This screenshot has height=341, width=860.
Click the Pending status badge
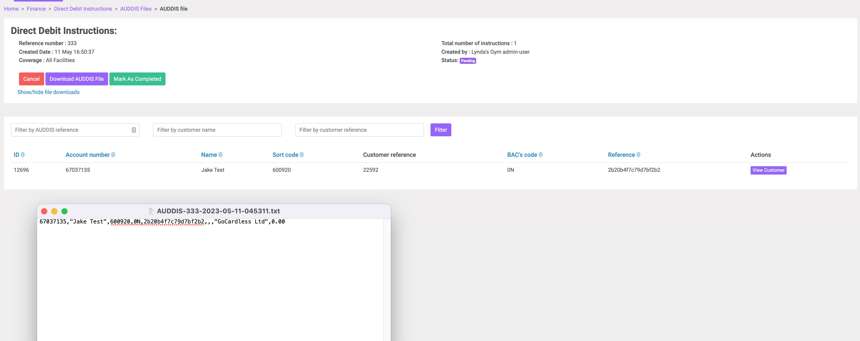pos(468,61)
